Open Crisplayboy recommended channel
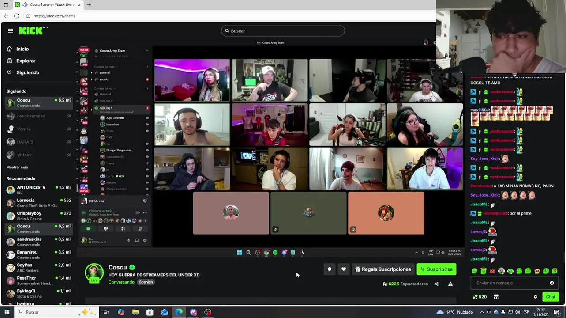Image resolution: width=566 pixels, height=318 pixels. tap(39, 216)
